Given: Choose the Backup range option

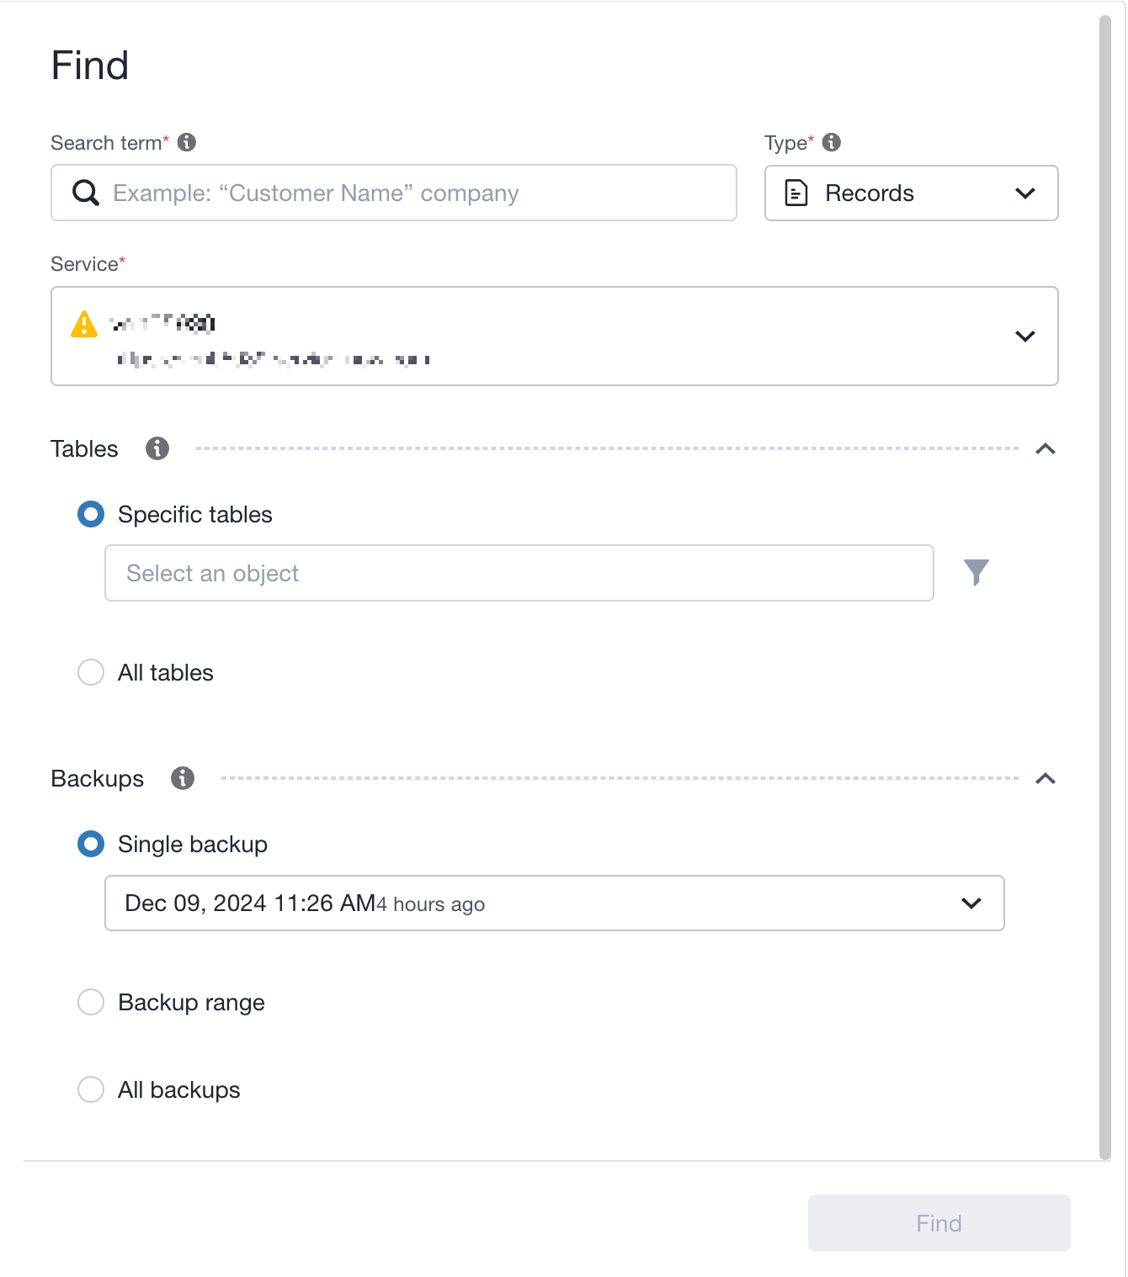Looking at the screenshot, I should click(x=90, y=1002).
